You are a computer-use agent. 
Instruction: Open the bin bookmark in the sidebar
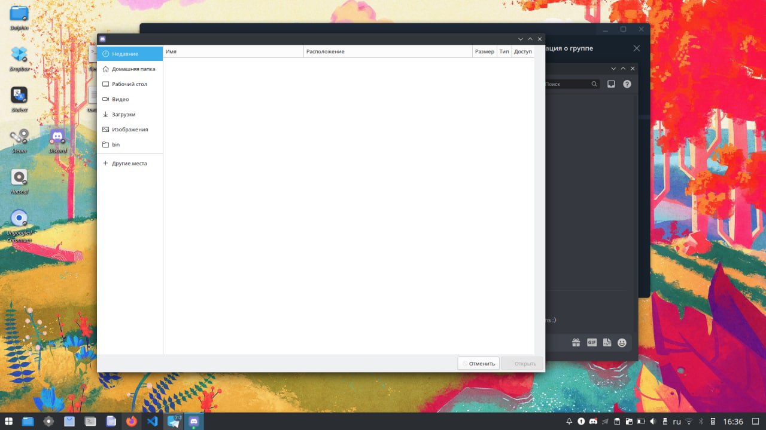pos(130,145)
